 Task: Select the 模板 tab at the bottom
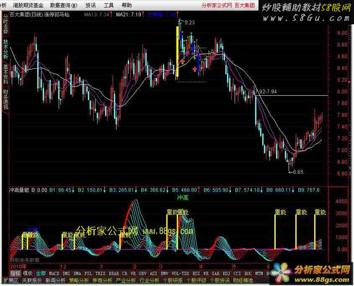pyautogui.click(x=28, y=273)
